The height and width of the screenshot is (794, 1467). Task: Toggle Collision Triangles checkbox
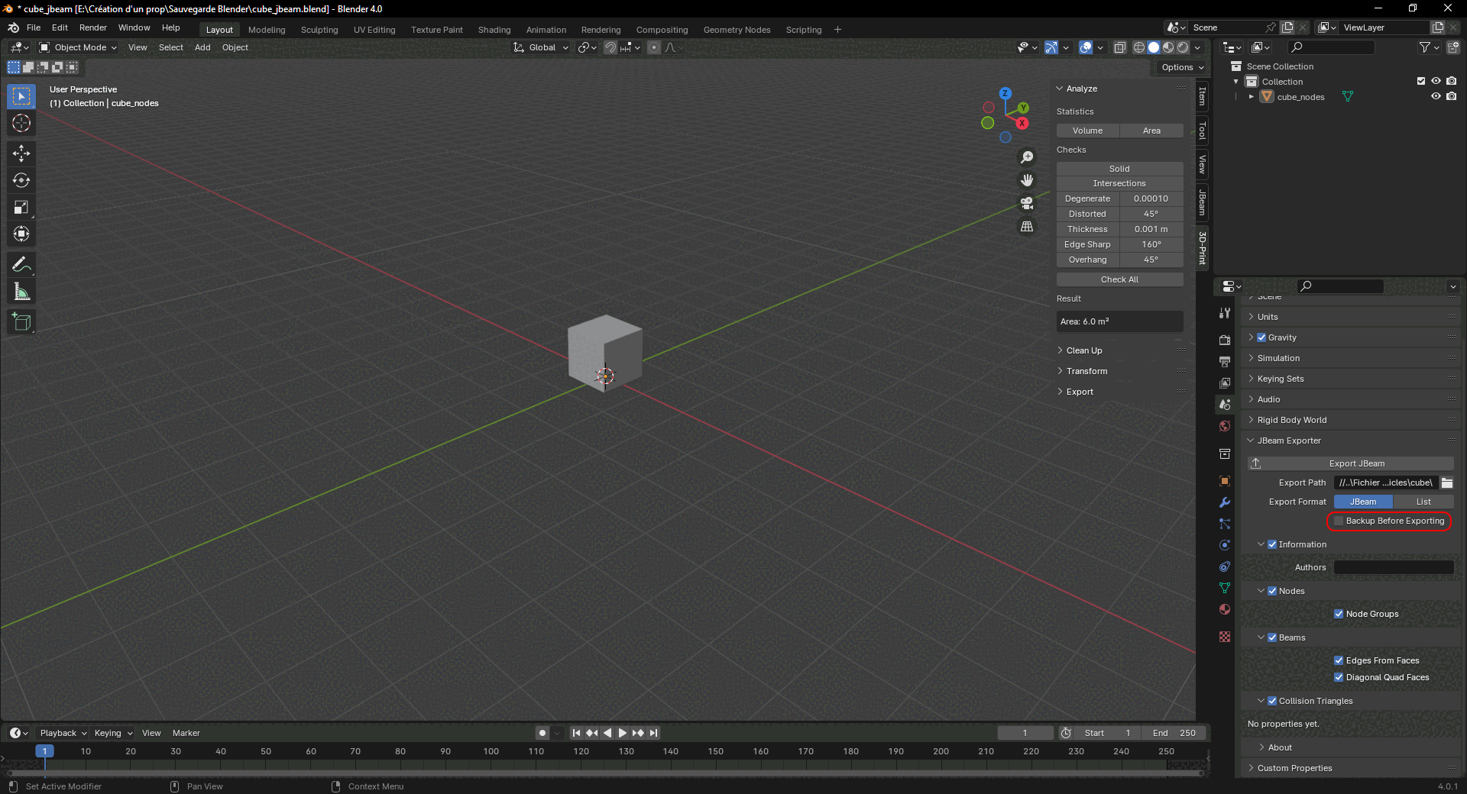click(1272, 701)
